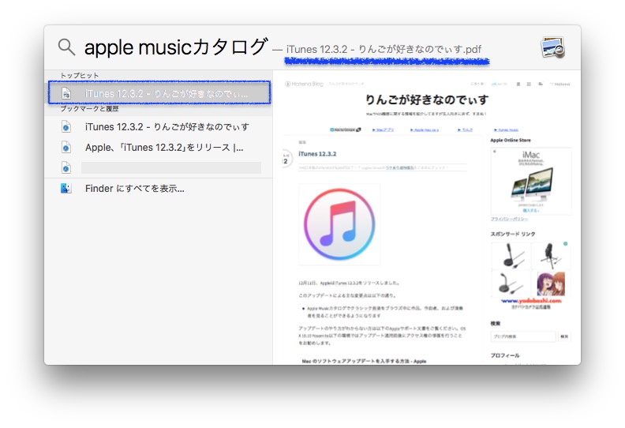Click the icon beside iTunes 12.3.2 bookmark row
The height and width of the screenshot is (428, 625).
click(x=66, y=127)
